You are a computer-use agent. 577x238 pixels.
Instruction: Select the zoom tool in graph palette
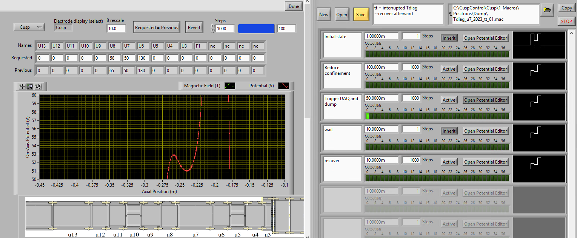click(30, 87)
